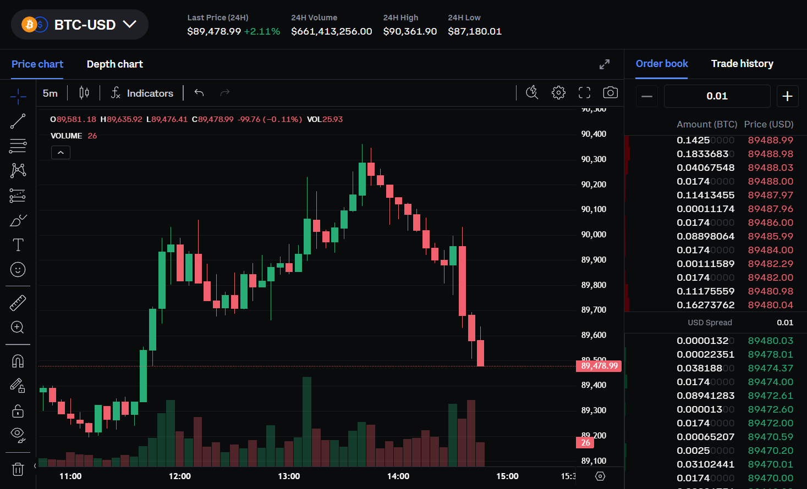The height and width of the screenshot is (489, 807).
Task: Select the text annotation tool
Action: (x=18, y=244)
